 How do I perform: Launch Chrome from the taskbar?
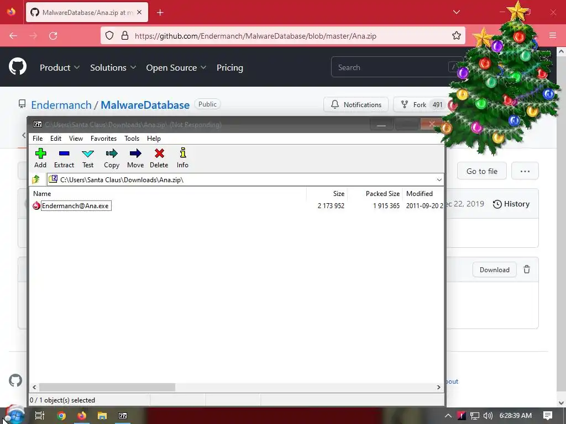click(x=61, y=416)
